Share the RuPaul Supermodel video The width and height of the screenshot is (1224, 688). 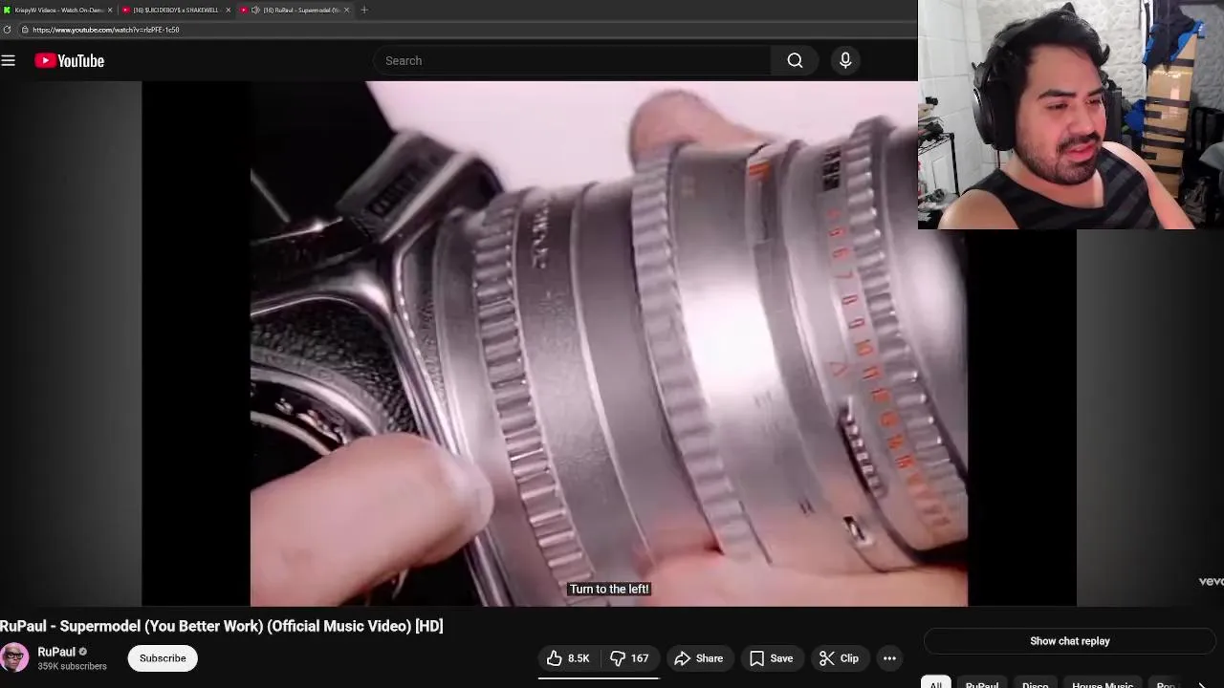coord(699,658)
